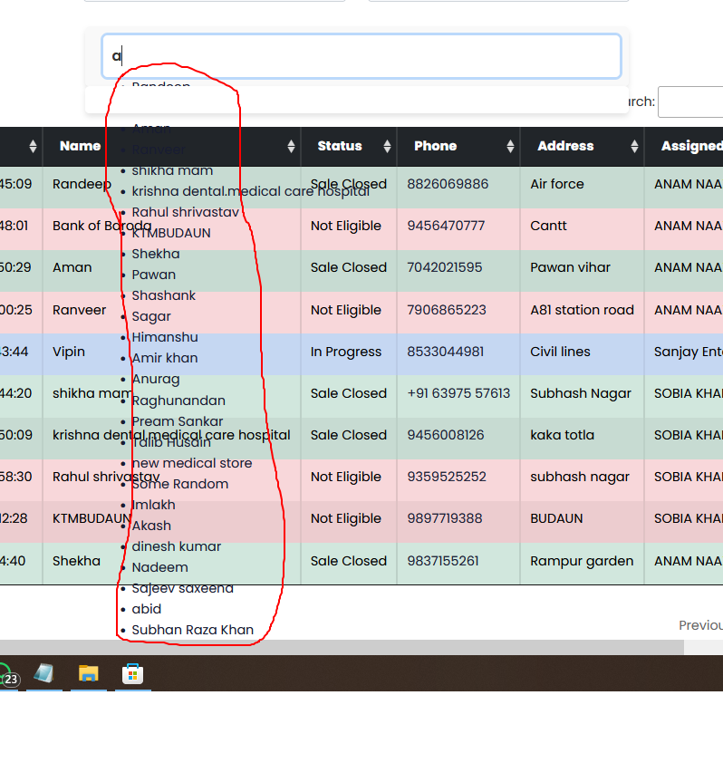Open the Notepad app on the taskbar
This screenshot has width=723, height=782.
pos(43,673)
